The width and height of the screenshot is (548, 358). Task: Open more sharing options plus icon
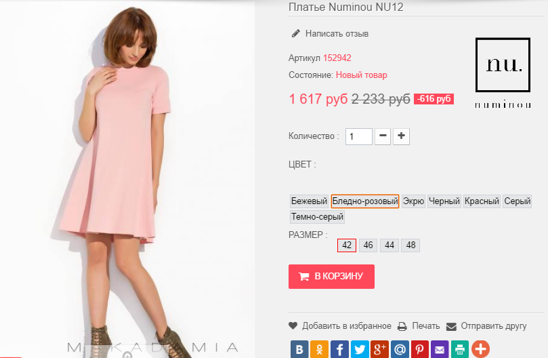(480, 349)
